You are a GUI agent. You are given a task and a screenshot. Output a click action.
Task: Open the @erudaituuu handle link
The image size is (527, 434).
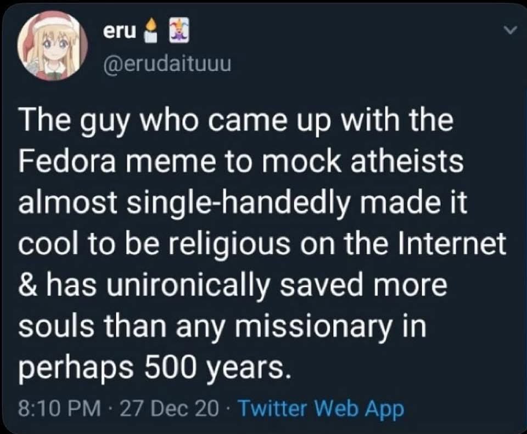point(167,67)
